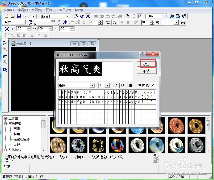Viewport: 214px width, 180px height.
Task: Select 画廊 in the tree
Action: pyautogui.click(x=17, y=129)
